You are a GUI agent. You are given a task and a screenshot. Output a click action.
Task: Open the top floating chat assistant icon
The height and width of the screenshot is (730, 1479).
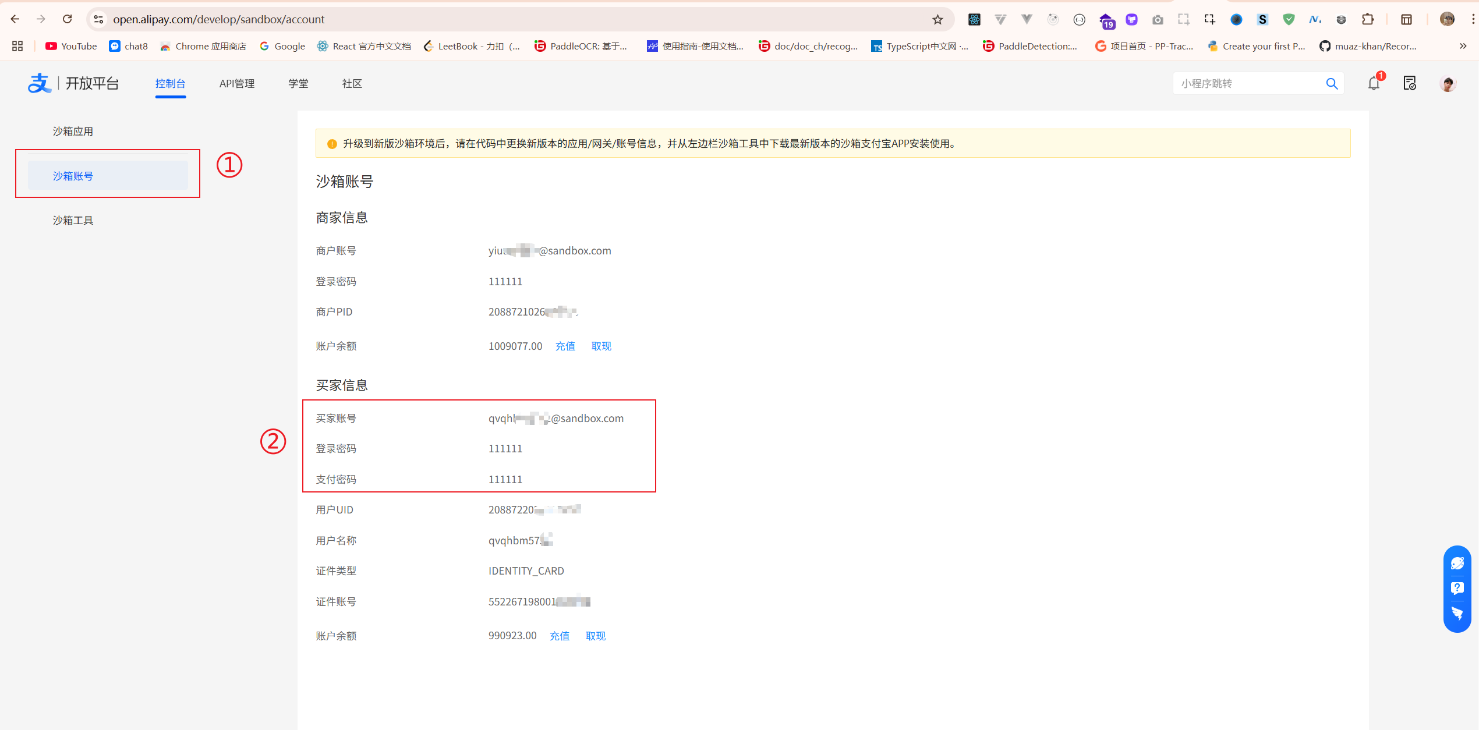(1457, 563)
